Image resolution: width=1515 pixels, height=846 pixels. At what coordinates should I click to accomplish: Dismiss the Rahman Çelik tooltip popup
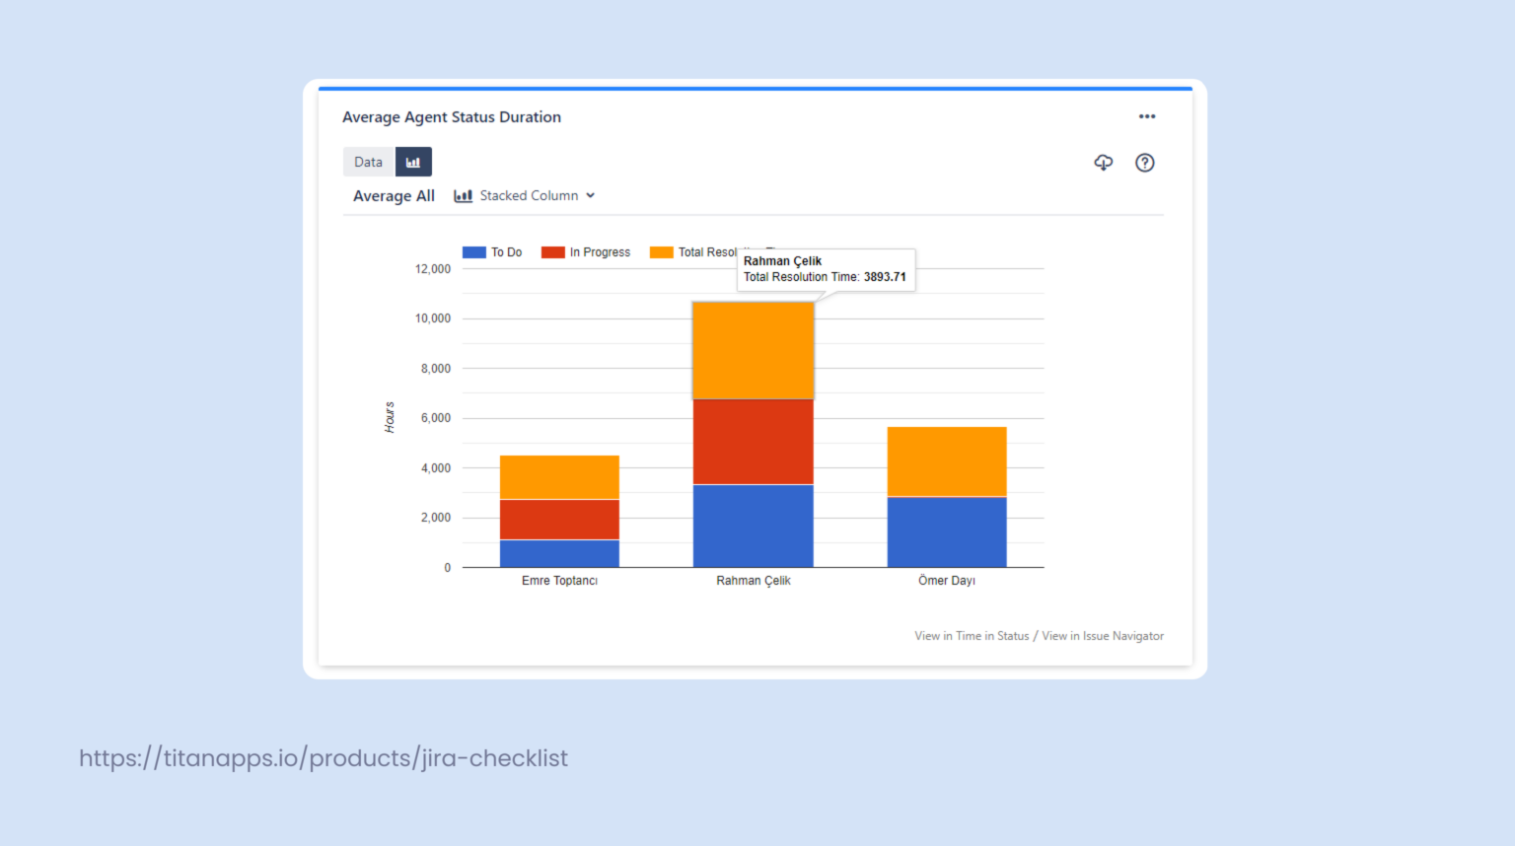[827, 269]
